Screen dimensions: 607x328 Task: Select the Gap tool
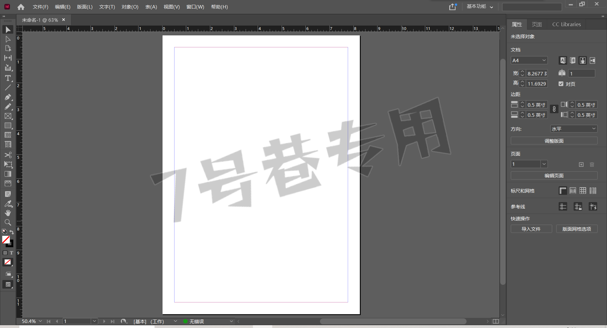8,58
